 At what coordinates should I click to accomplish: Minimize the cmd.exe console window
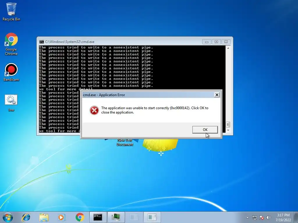(x=207, y=42)
